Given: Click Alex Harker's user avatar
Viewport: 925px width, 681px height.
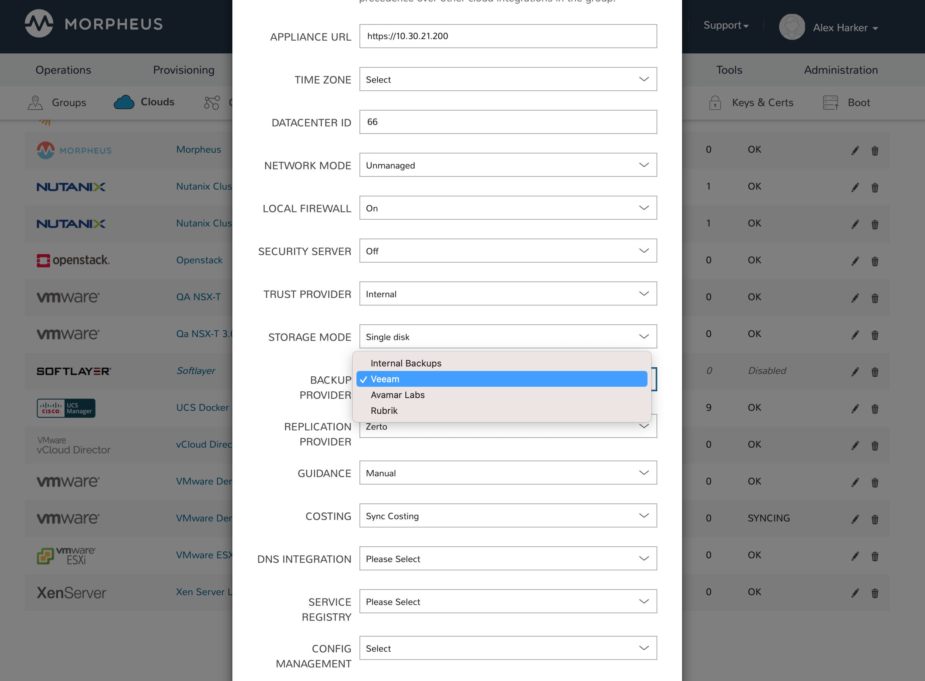Looking at the screenshot, I should pyautogui.click(x=792, y=27).
